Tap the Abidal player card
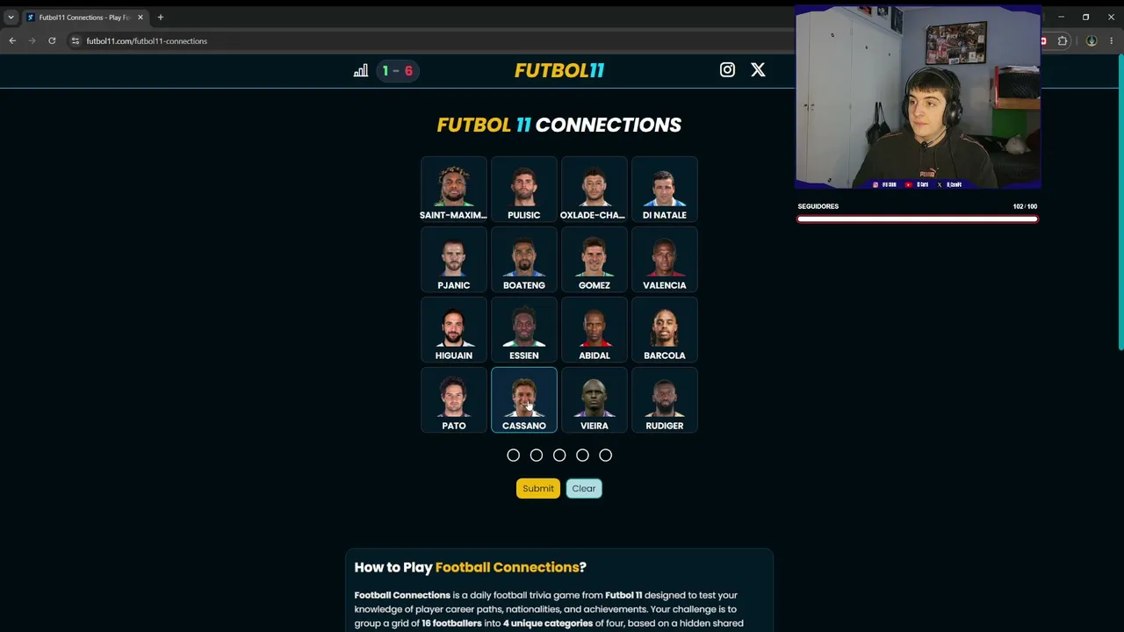The height and width of the screenshot is (632, 1124). pyautogui.click(x=594, y=329)
